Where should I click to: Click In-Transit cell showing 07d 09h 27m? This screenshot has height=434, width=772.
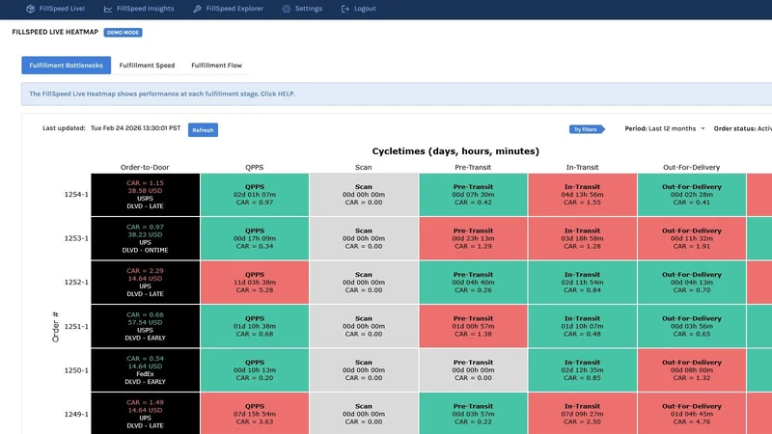[x=583, y=414]
